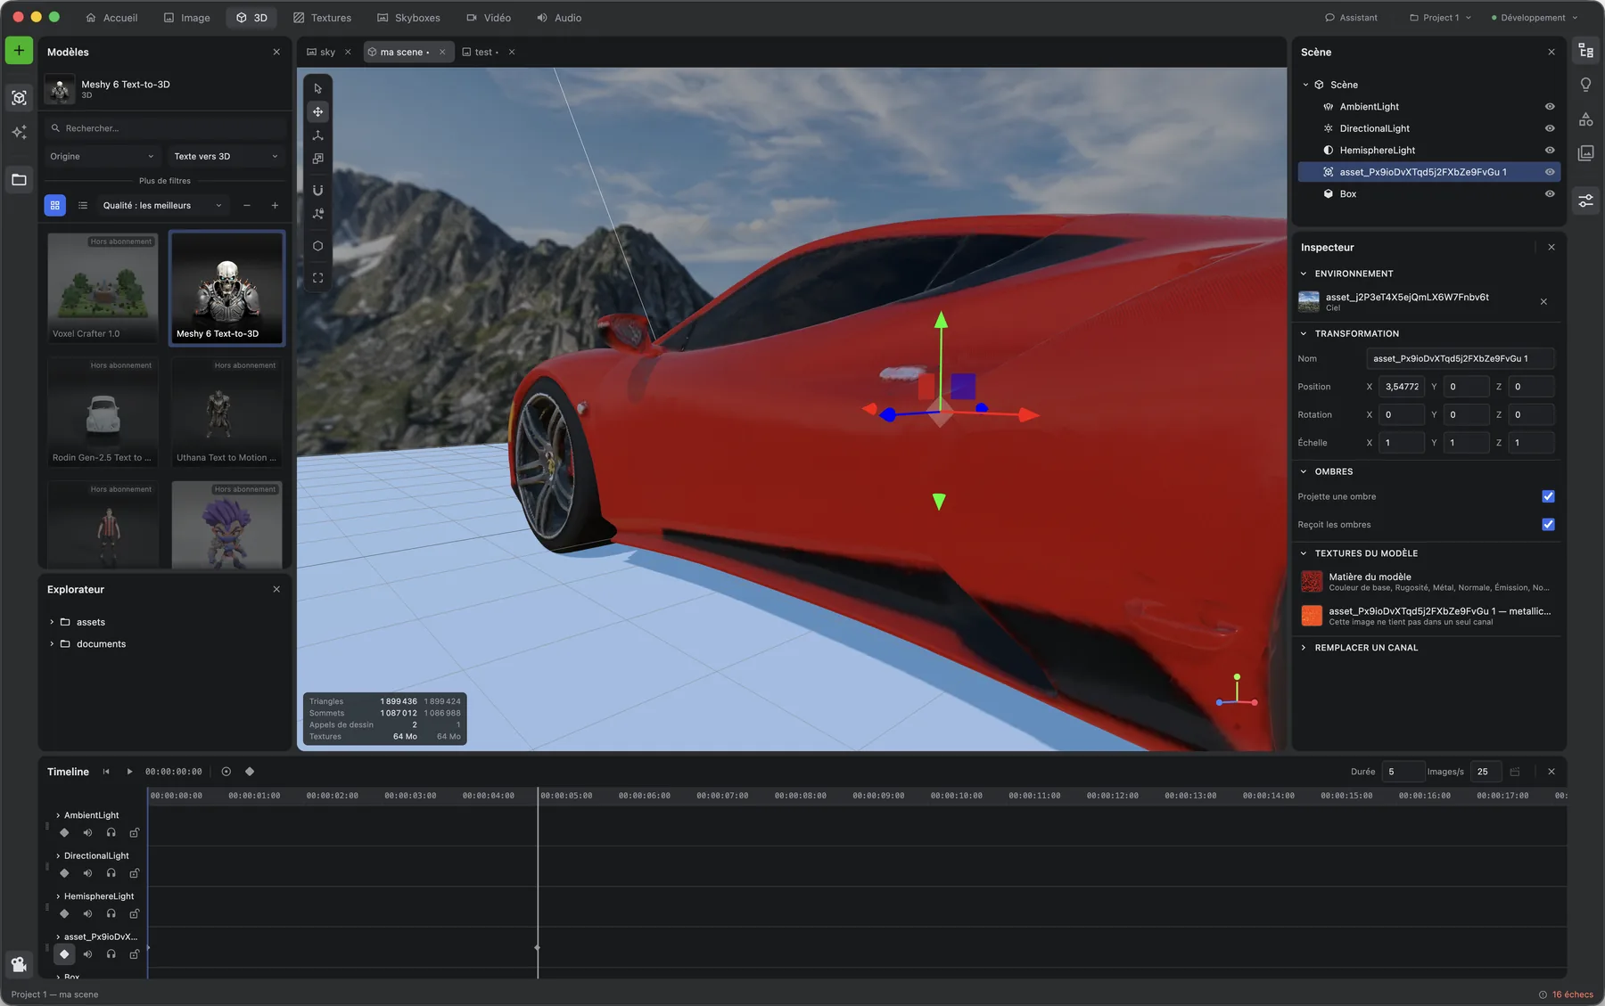
Task: Open the Assistant button
Action: pos(1351,18)
